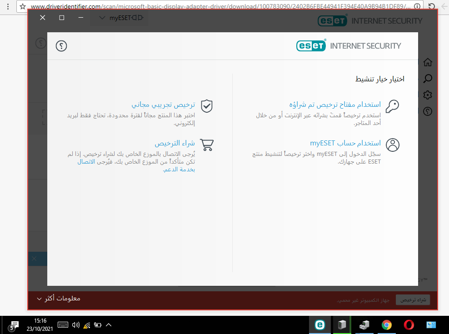This screenshot has height=334, width=449.
Task: Choose 'استخدام حساب myESET' option
Action: pyautogui.click(x=345, y=143)
